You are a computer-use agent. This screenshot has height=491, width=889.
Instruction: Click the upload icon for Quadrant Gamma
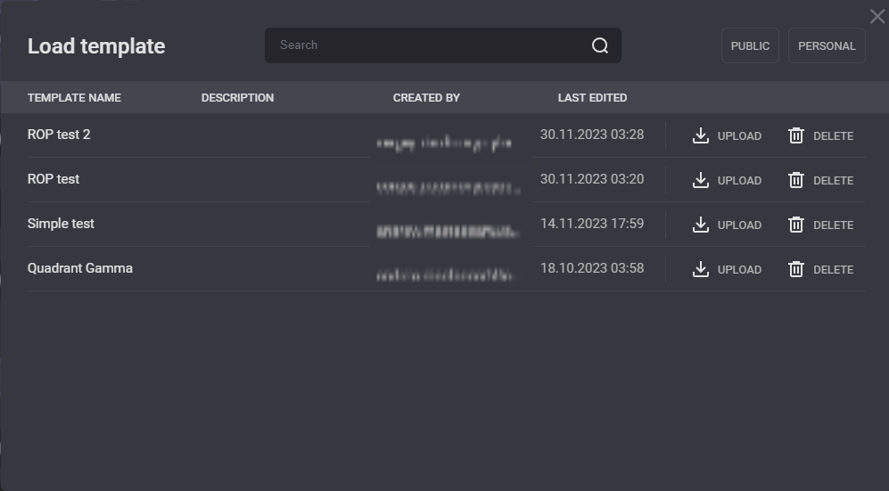(701, 269)
